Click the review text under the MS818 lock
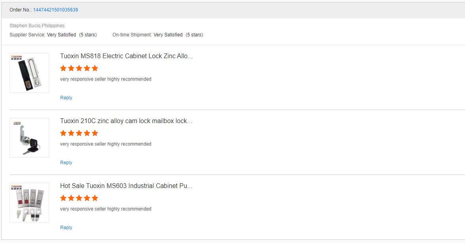 pos(106,79)
